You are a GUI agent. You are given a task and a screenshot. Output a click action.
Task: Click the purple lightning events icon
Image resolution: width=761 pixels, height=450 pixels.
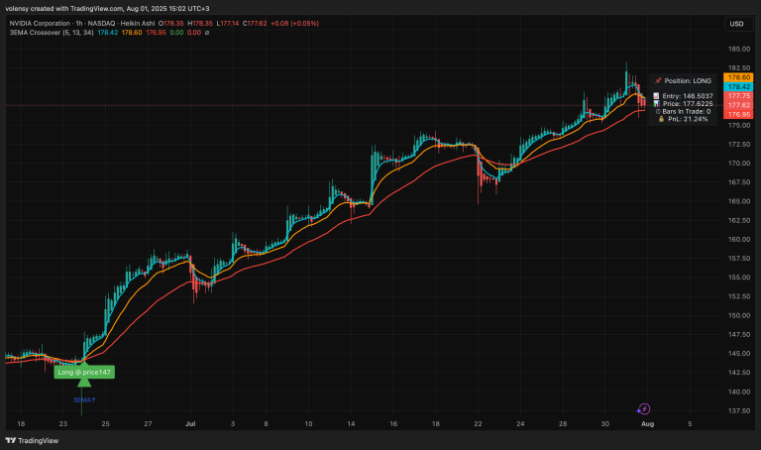(x=643, y=409)
